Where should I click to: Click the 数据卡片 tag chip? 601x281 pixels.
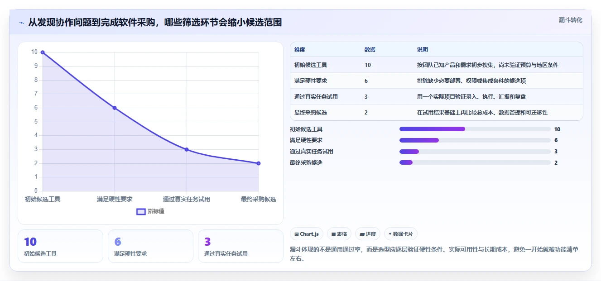point(401,234)
